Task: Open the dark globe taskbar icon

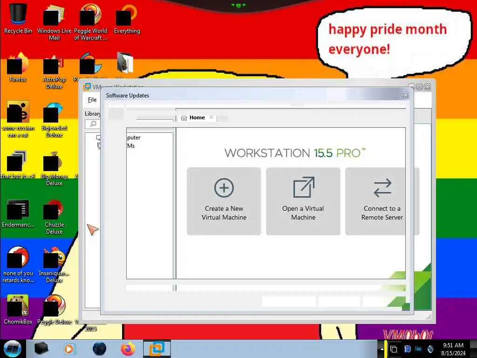Action: pos(99,349)
